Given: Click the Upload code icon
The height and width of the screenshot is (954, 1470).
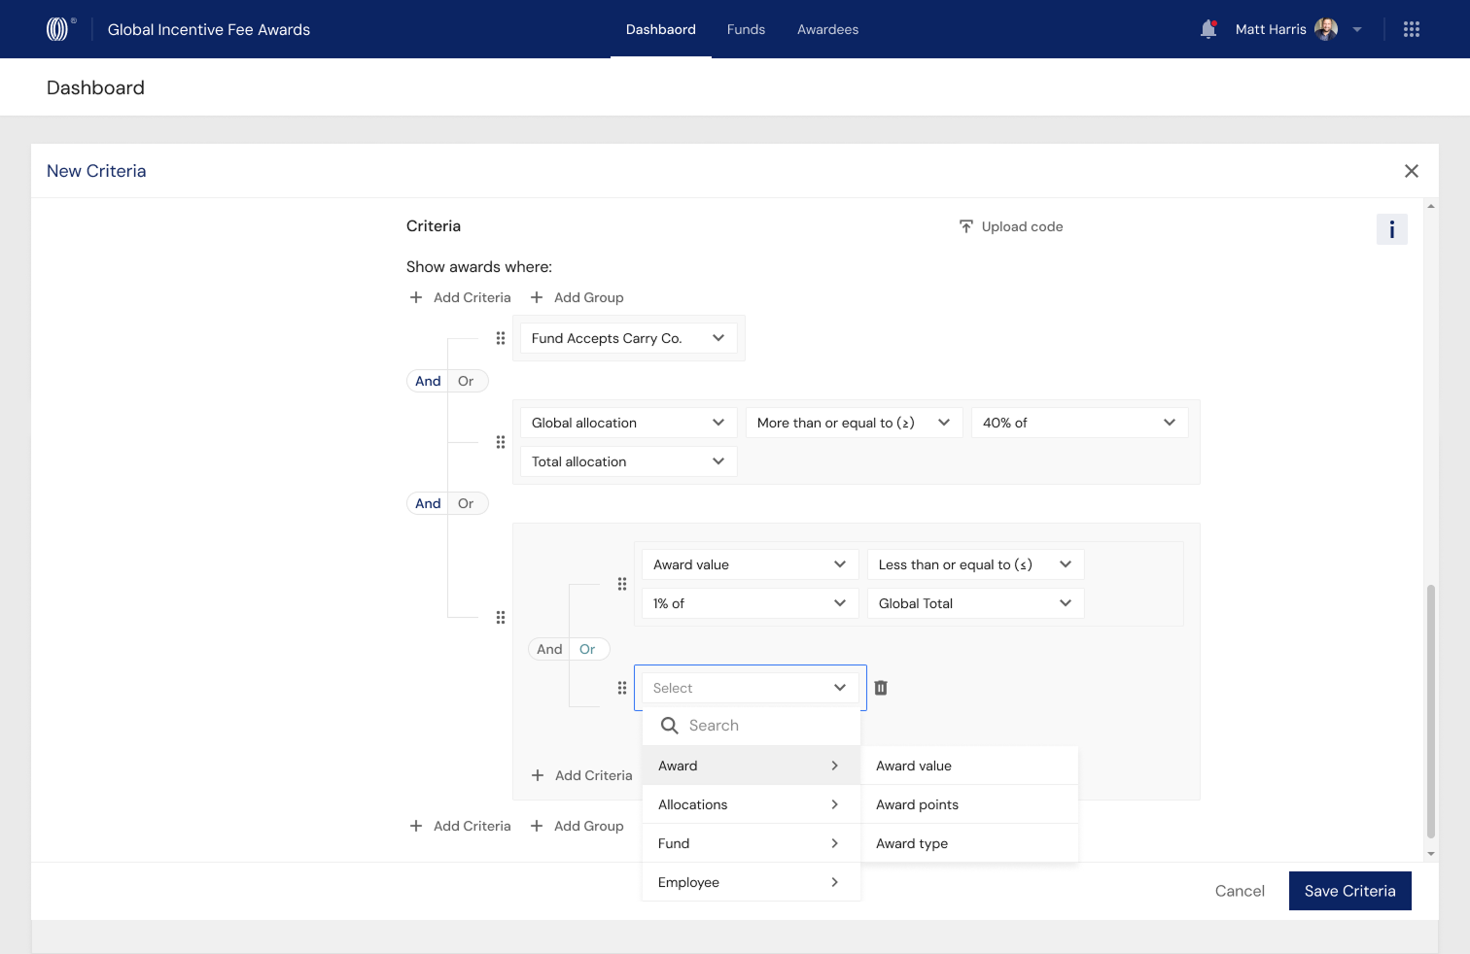Looking at the screenshot, I should click(x=966, y=226).
